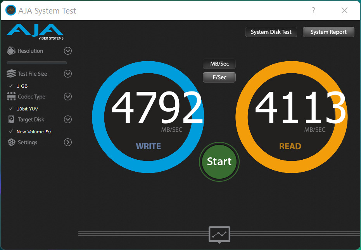Screen dimensions: 361x250
Task: Click the Test File Size stack icon
Action: [x=11, y=74]
